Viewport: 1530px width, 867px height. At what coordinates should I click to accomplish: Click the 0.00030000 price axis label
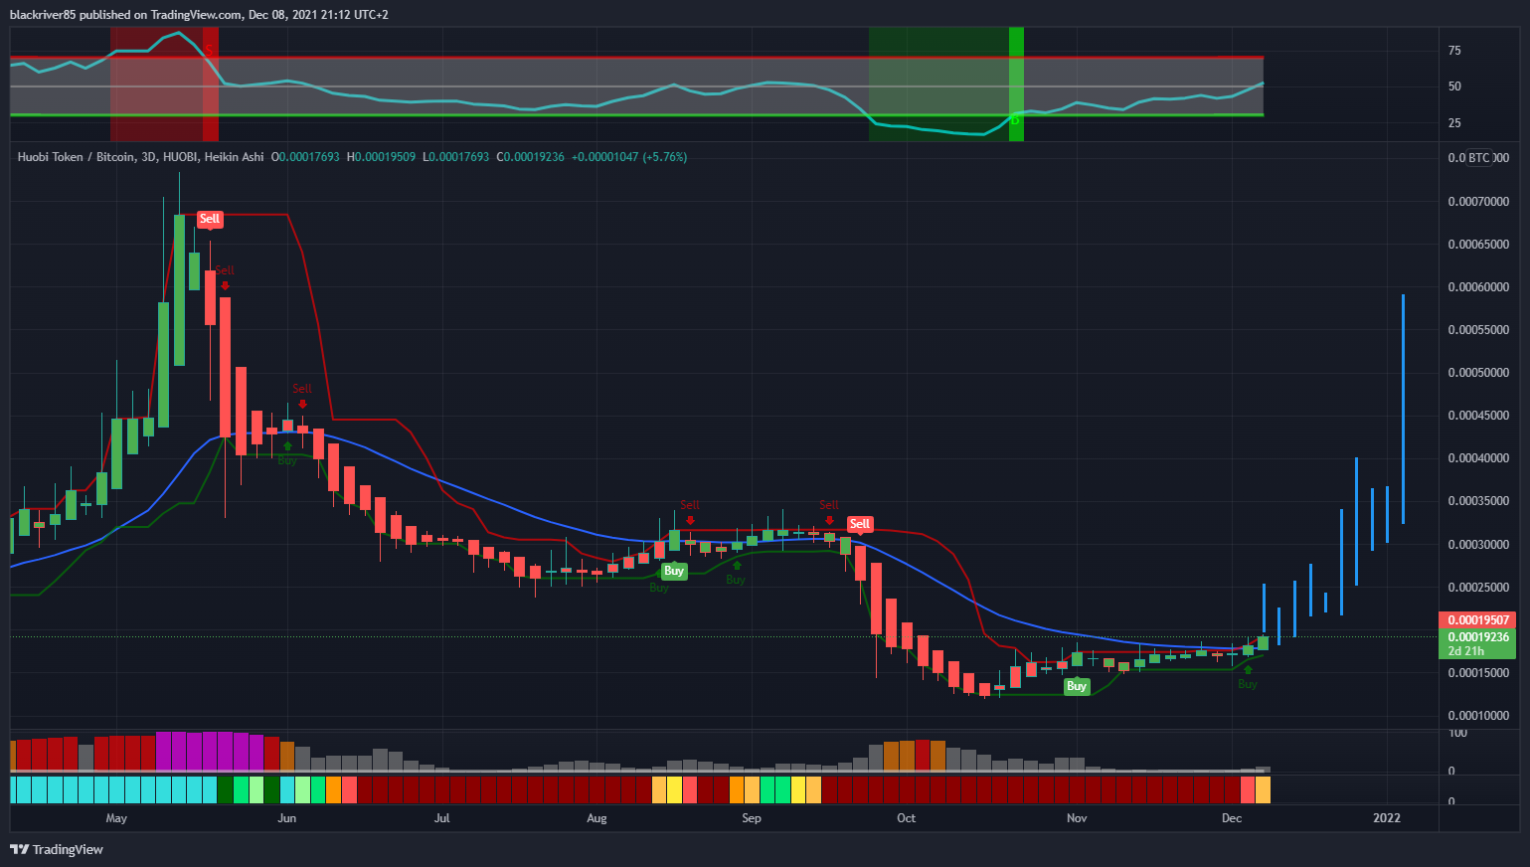[1478, 545]
